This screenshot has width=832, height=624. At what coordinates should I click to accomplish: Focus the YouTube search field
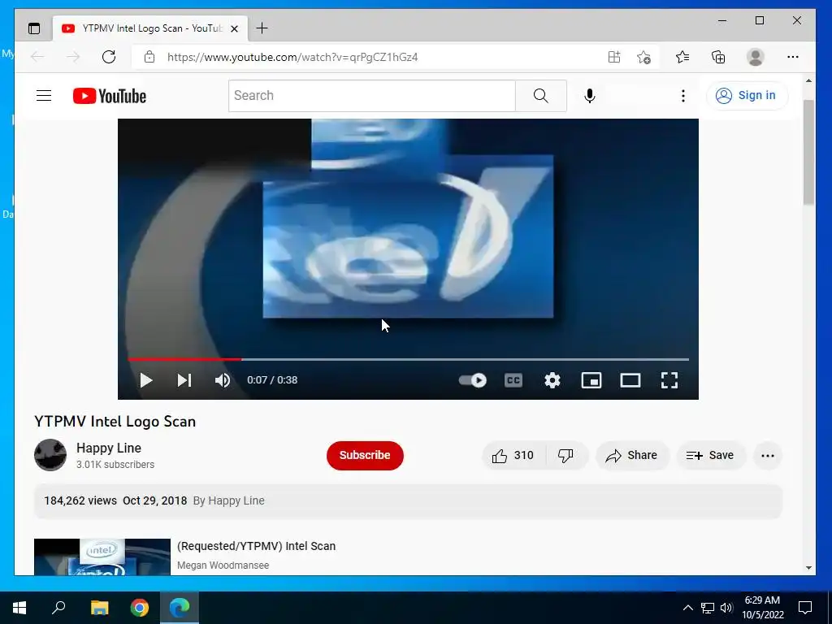[371, 96]
